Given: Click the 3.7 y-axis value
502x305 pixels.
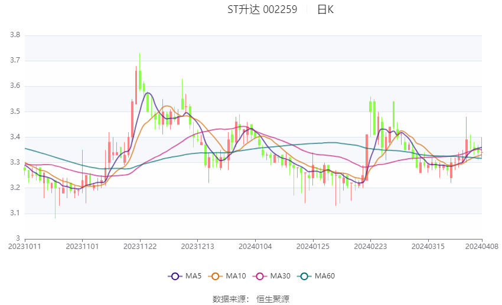Looking at the screenshot, I should tap(15, 60).
